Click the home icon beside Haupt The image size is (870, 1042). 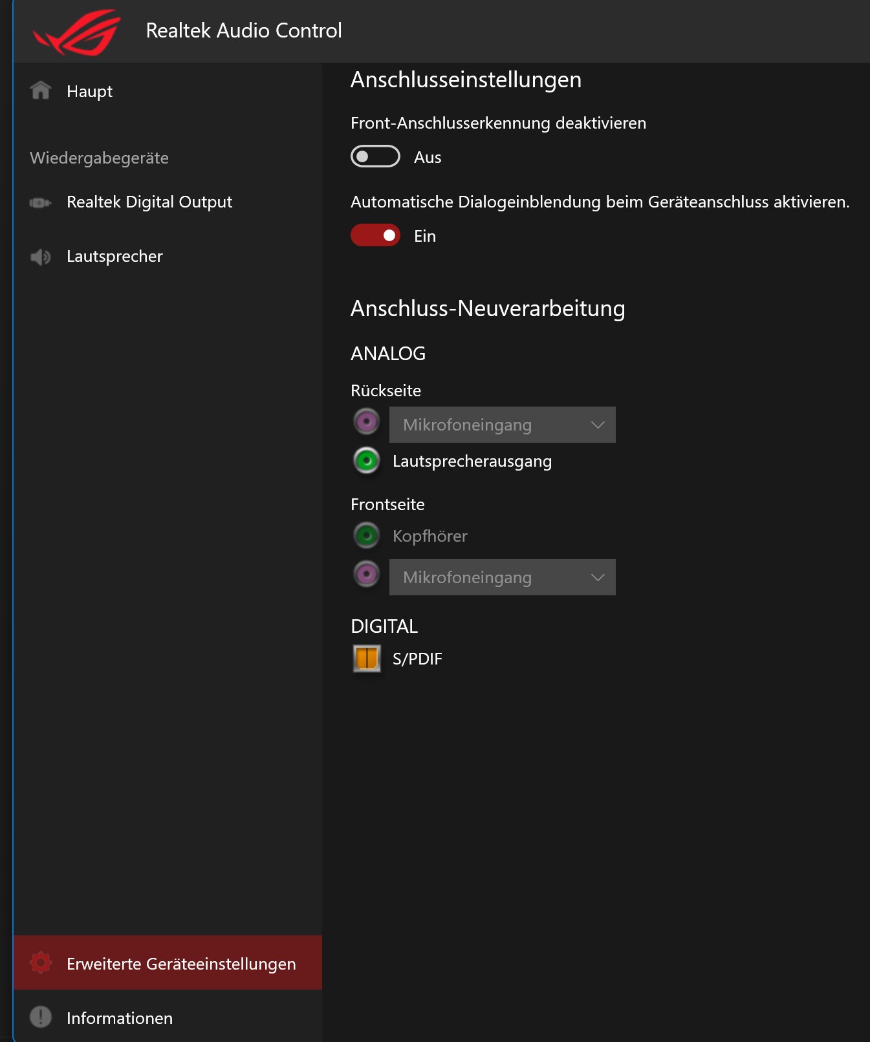coord(41,90)
